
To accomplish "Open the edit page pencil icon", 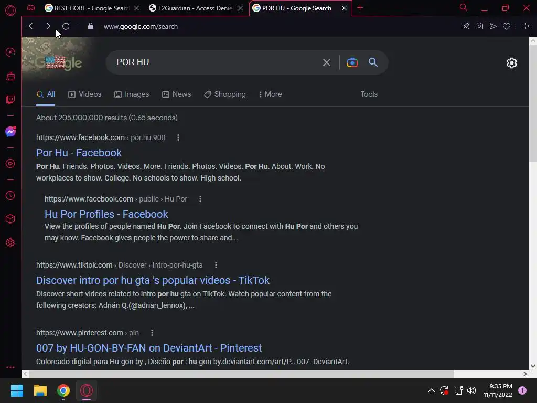I will pyautogui.click(x=466, y=26).
